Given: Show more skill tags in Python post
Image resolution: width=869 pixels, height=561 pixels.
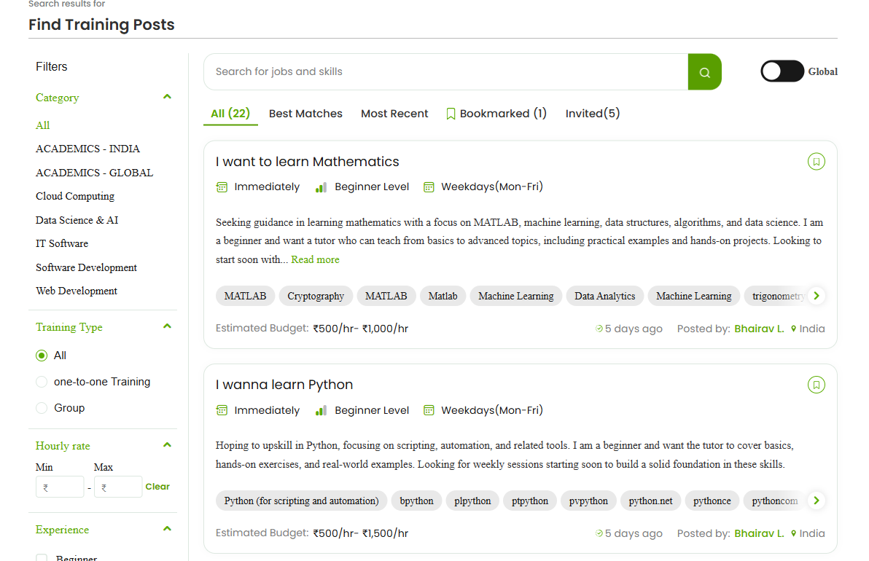Looking at the screenshot, I should pos(817,501).
